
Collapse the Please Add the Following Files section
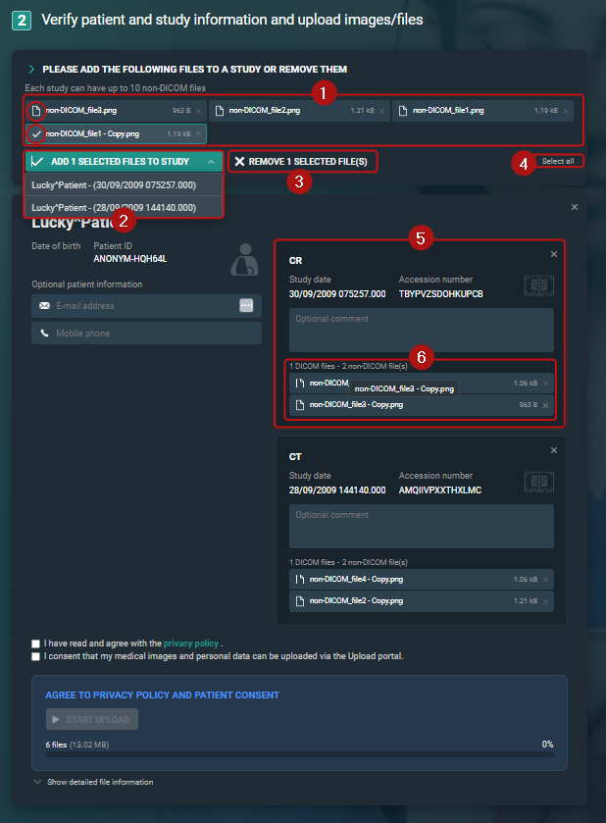[32, 70]
